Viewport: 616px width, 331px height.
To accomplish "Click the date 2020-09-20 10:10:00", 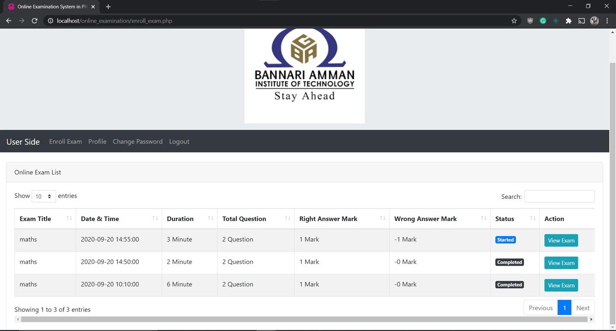I will click(110, 284).
